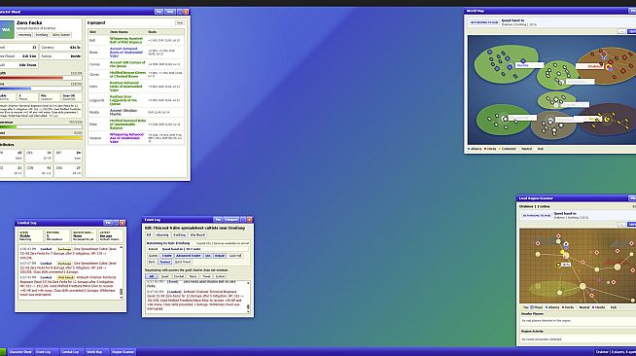Select the Mantle Ancient Obsidian Mantle item

tap(124, 112)
